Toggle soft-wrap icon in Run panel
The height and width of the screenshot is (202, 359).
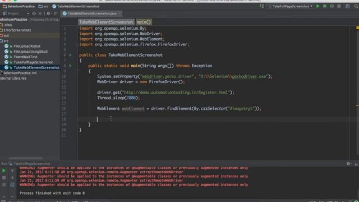(12, 185)
